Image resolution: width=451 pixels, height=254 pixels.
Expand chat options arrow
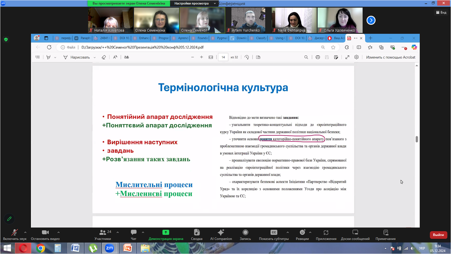(143, 232)
